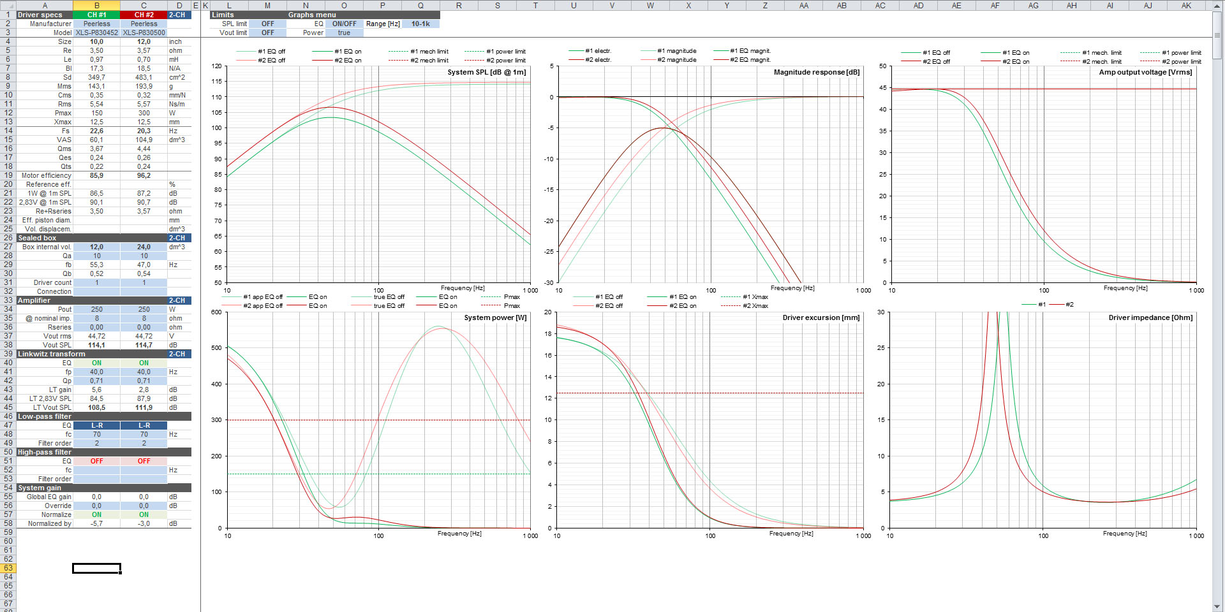This screenshot has width=1225, height=612.
Task: Open the 2-CH selector in the Driver specs header
Action: pos(179,15)
